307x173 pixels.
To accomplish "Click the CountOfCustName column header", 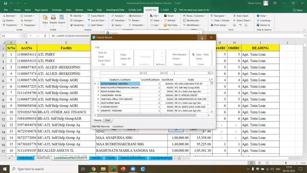I will point(150,80).
